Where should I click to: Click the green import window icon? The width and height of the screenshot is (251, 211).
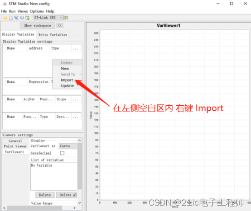click(28, 18)
